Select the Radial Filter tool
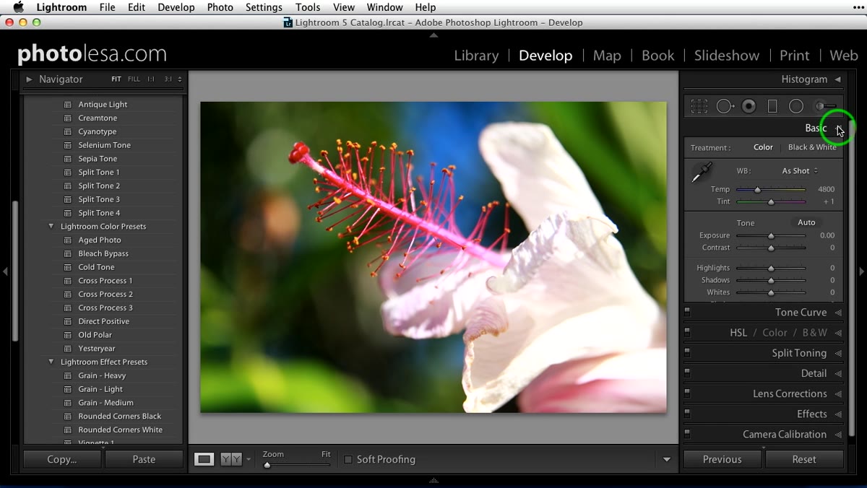Image resolution: width=867 pixels, height=488 pixels. (796, 106)
